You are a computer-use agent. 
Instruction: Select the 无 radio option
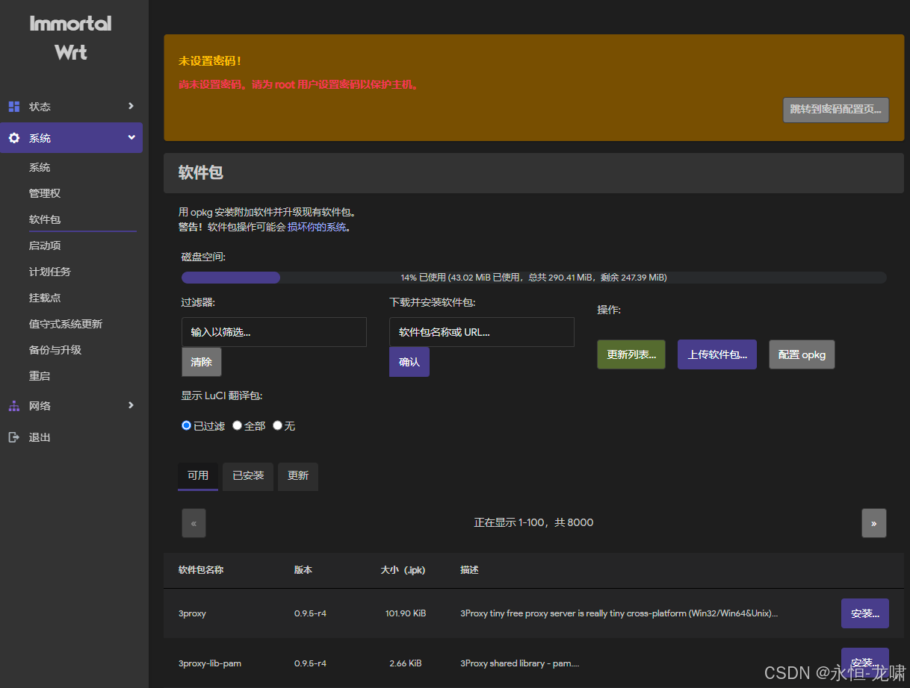coord(278,425)
